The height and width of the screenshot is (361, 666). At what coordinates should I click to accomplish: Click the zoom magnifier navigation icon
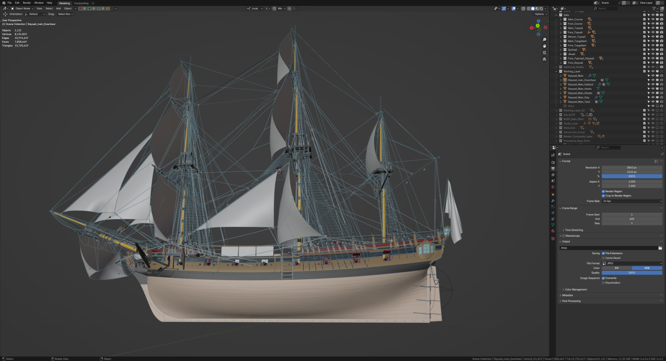545,40
